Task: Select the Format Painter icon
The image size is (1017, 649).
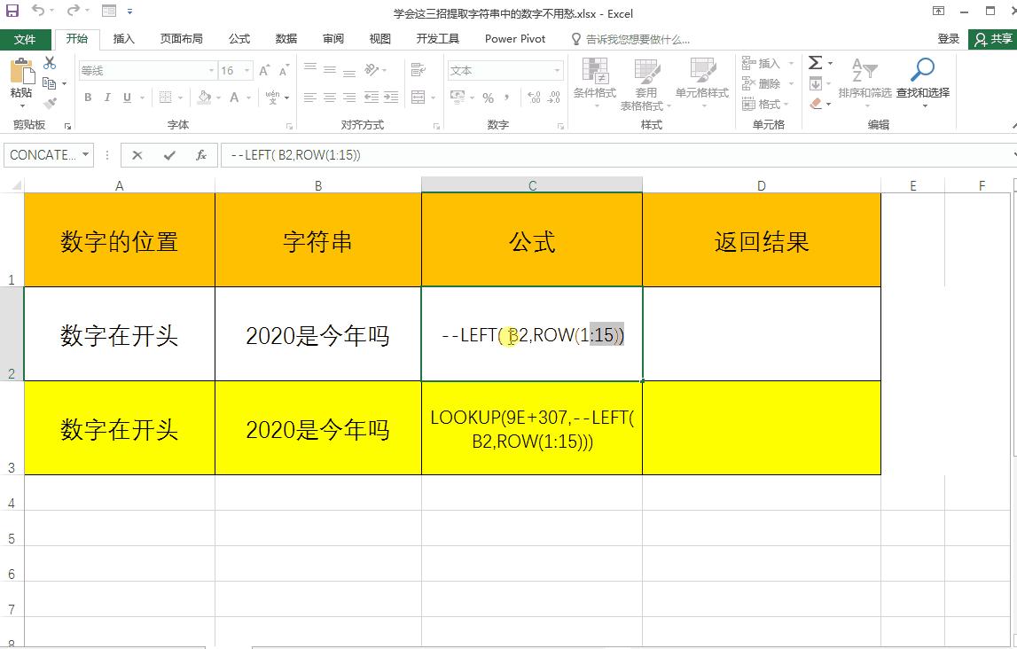Action: tap(50, 103)
